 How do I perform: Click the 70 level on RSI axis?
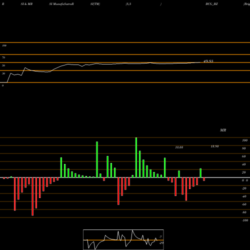(x=3, y=57)
